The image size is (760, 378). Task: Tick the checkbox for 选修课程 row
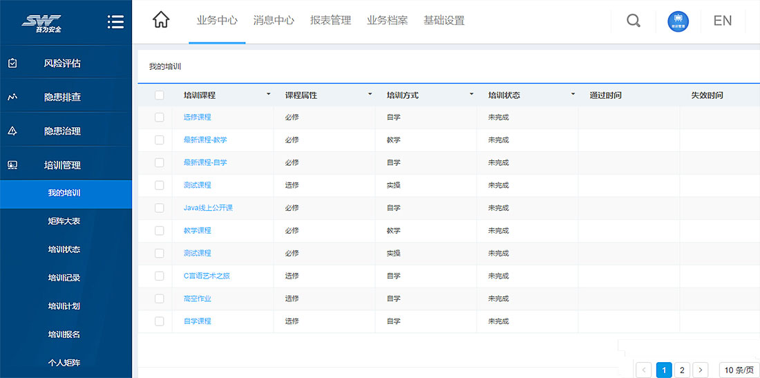click(x=160, y=117)
